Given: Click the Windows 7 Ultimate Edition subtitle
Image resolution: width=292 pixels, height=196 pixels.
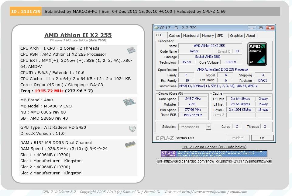Looking at the screenshot, I should coord(78,40).
